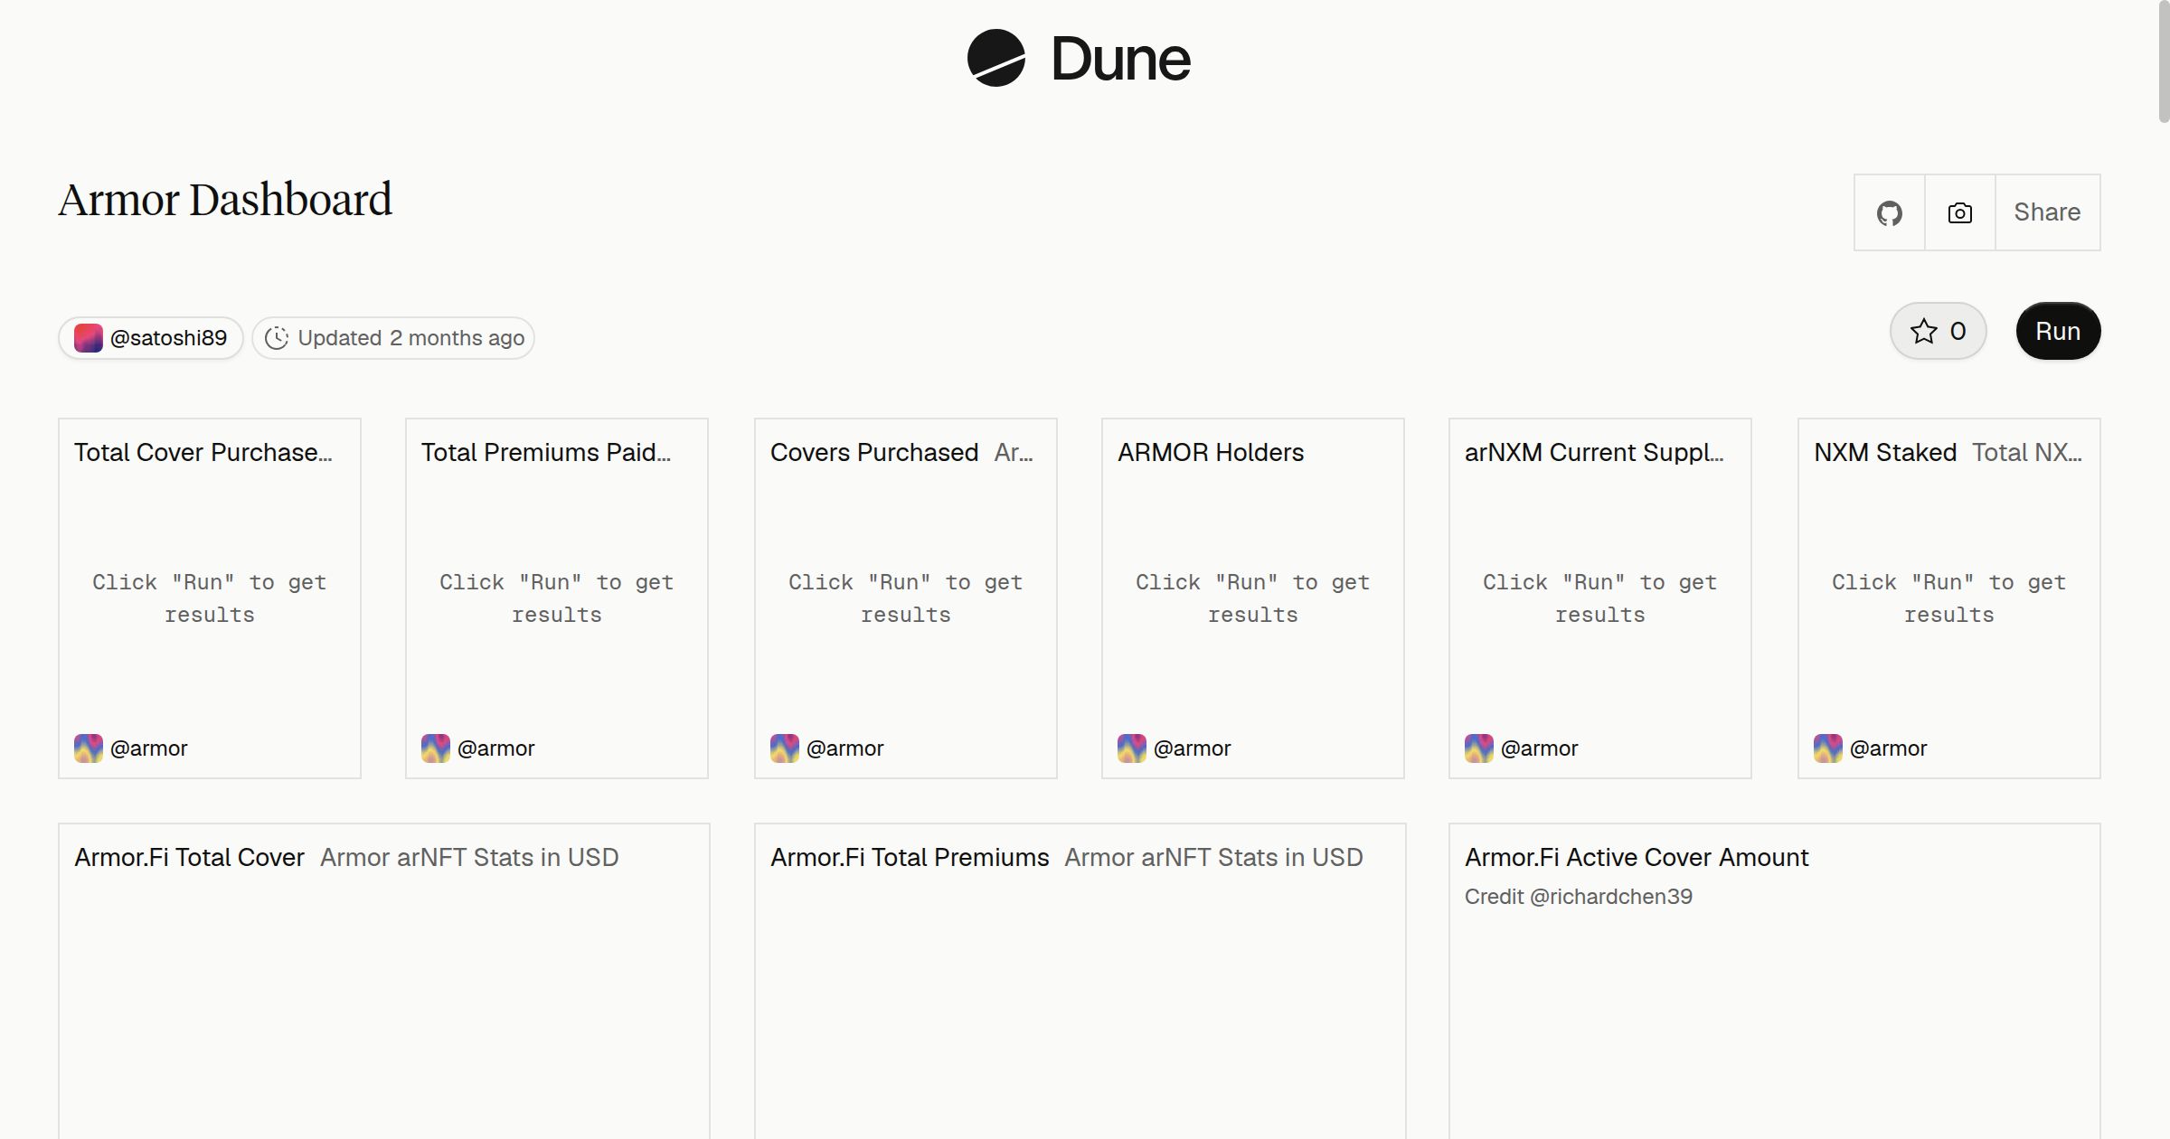This screenshot has width=2170, height=1139.
Task: Click the black Run button
Action: (2058, 331)
